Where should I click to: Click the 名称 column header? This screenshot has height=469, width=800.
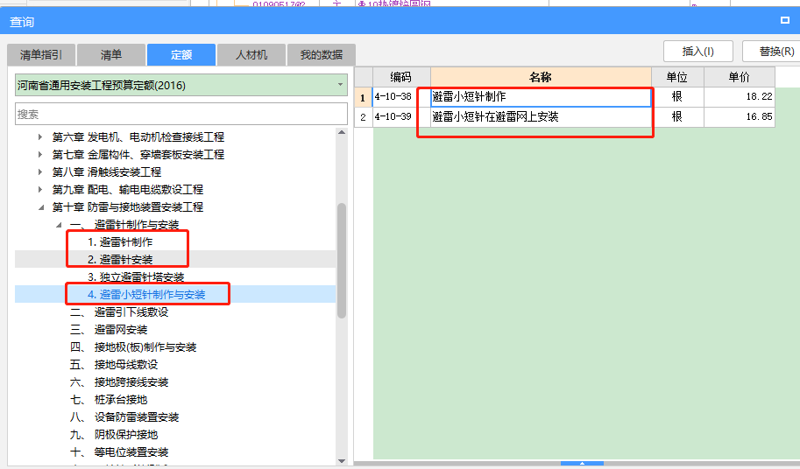[x=541, y=77]
